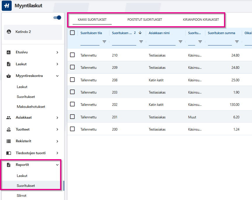Viewport: 252px width, 200px height.
Task: Open Laskut under Raportit
Action: tap(22, 176)
